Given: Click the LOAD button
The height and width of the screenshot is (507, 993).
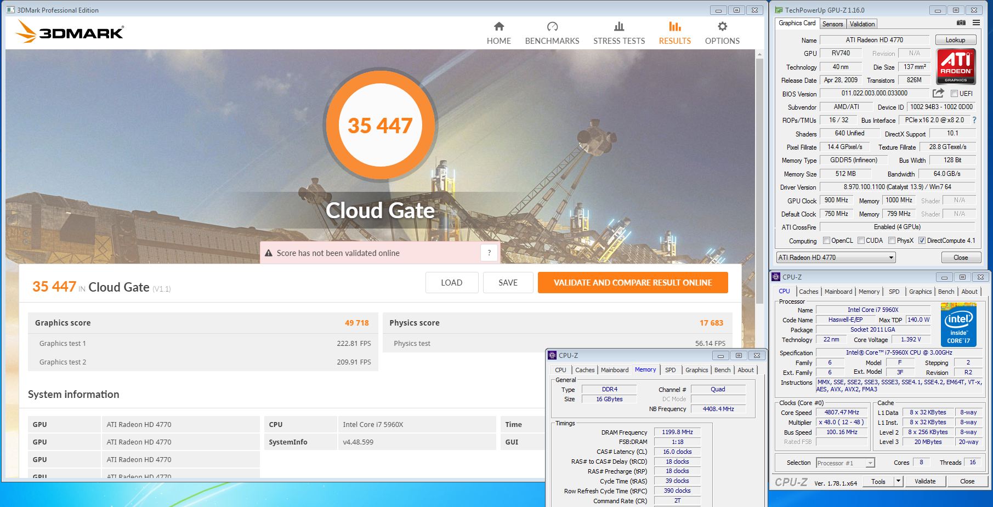Looking at the screenshot, I should pyautogui.click(x=451, y=283).
